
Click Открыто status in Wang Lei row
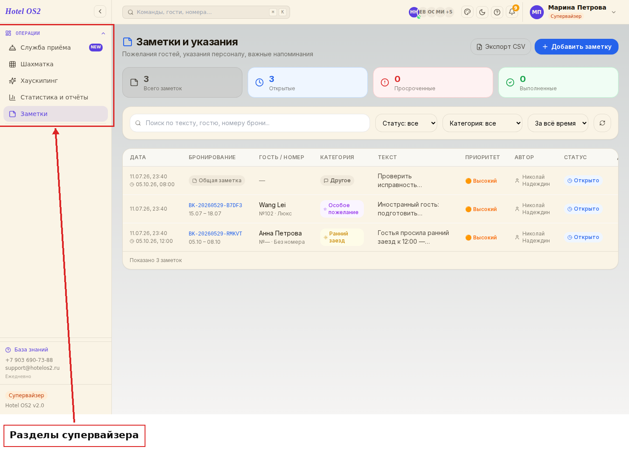[583, 209]
